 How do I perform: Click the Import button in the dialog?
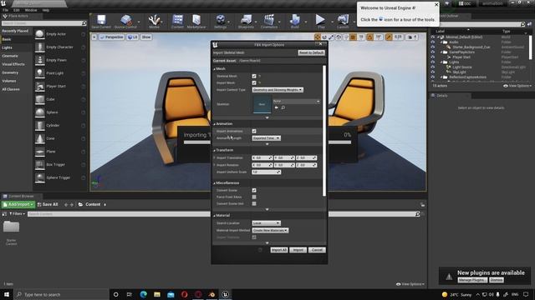[298, 250]
